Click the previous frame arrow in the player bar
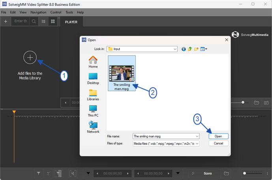Screen dimensions: 272x180 (66, 103)
